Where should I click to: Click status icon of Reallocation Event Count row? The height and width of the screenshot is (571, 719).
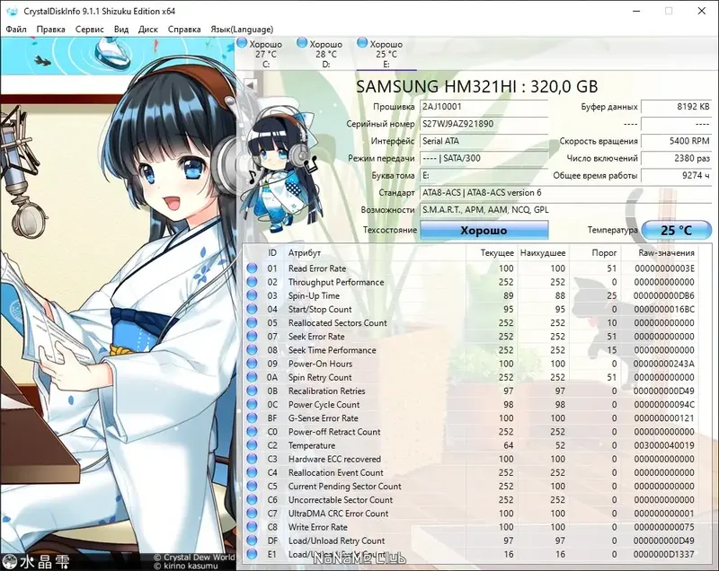[252, 472]
